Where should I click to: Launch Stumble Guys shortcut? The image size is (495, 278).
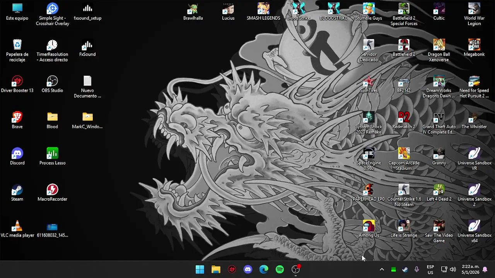369,12
